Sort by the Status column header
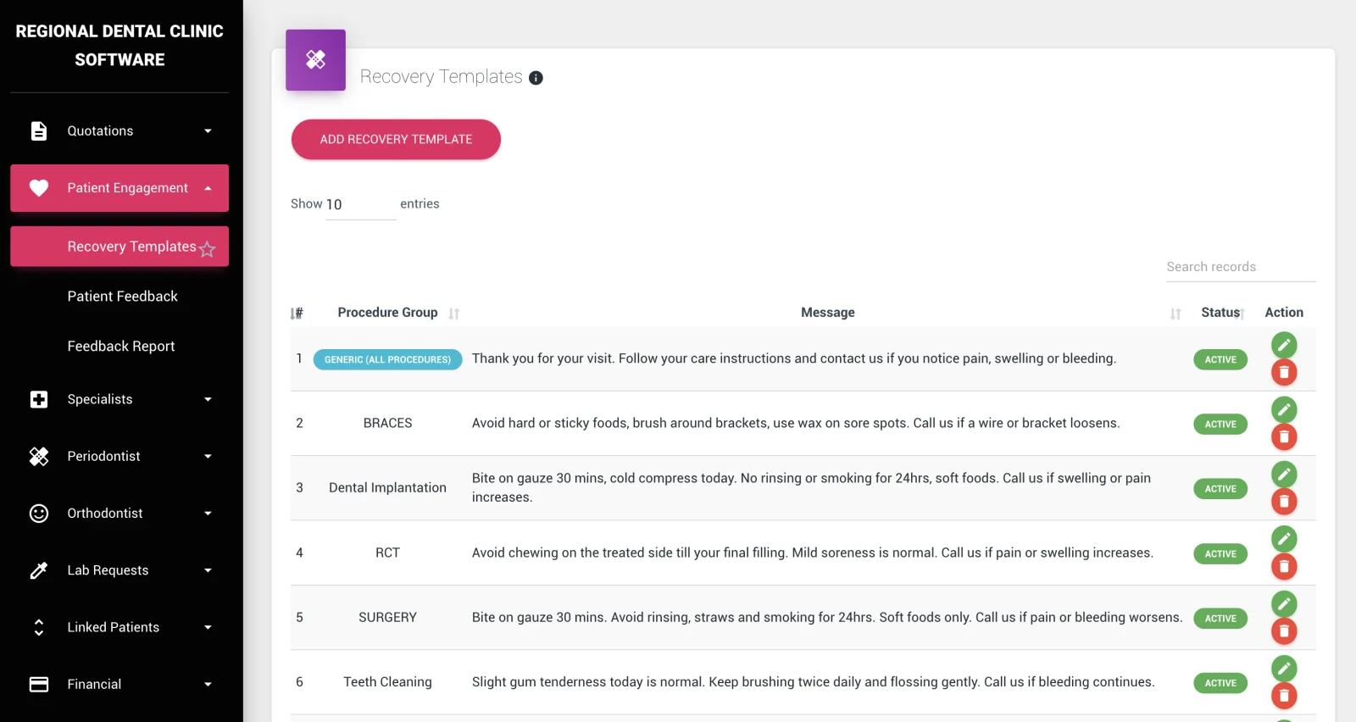 (x=1221, y=313)
